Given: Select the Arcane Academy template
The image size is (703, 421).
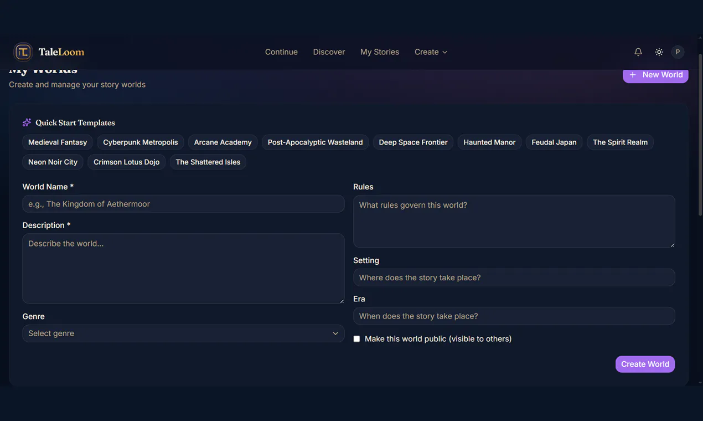Looking at the screenshot, I should [x=223, y=142].
